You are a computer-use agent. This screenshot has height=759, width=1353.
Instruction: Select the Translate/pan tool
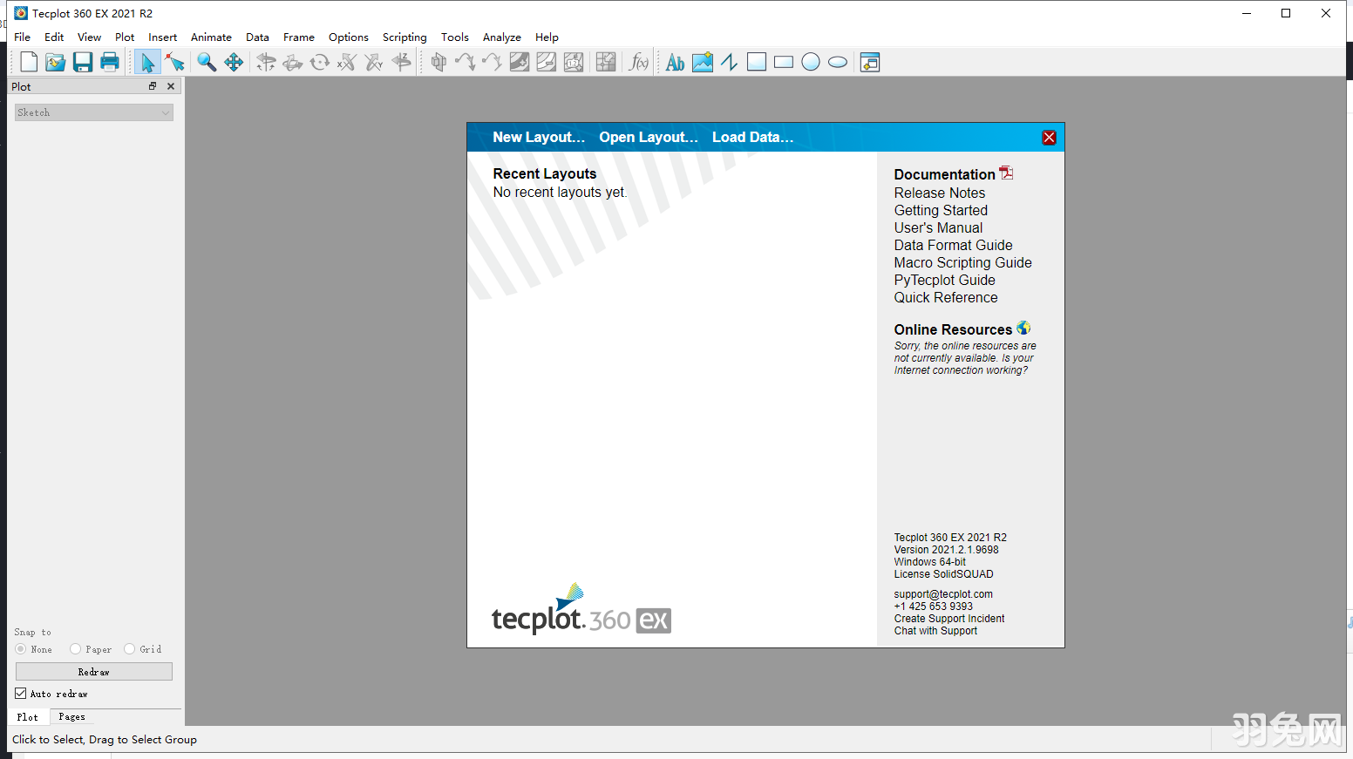[x=234, y=62]
